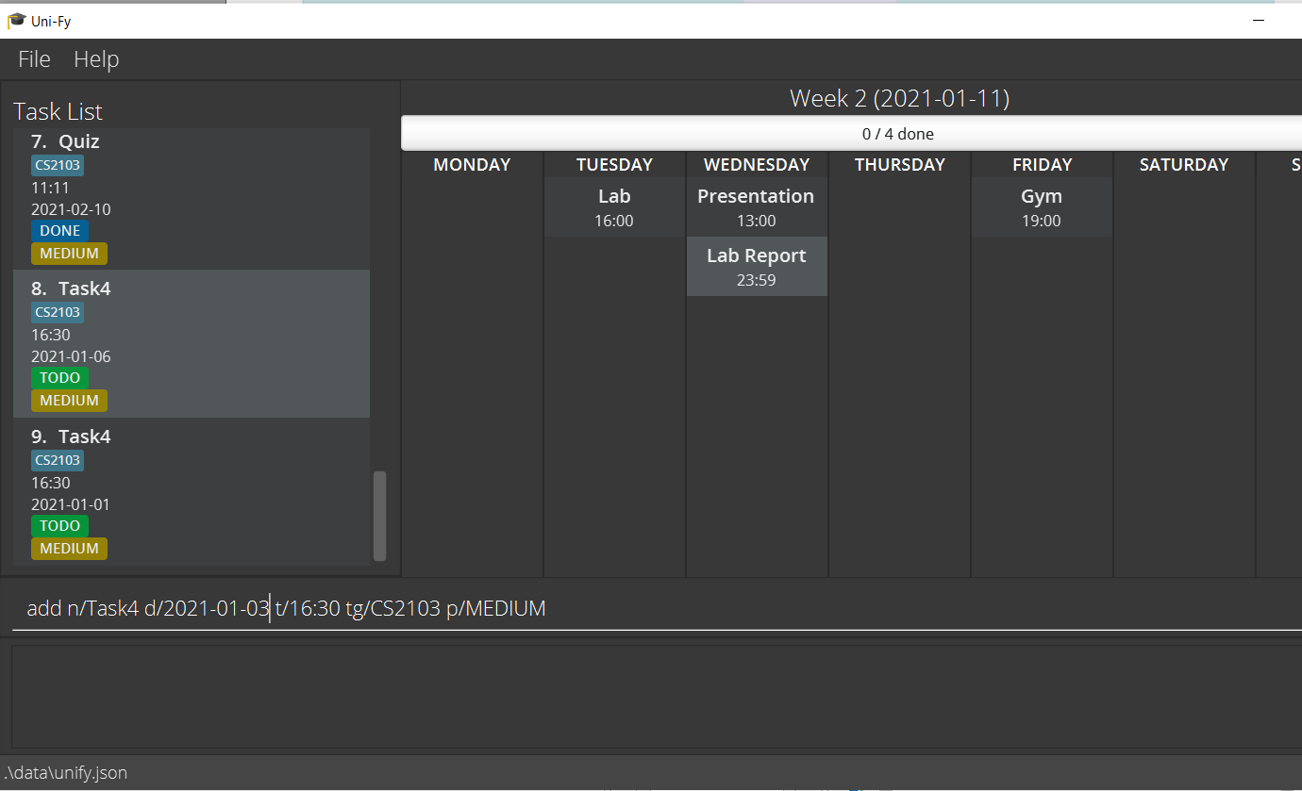The width and height of the screenshot is (1302, 791).
Task: Click the Week 2 (2021-01-11) header
Action: point(899,98)
